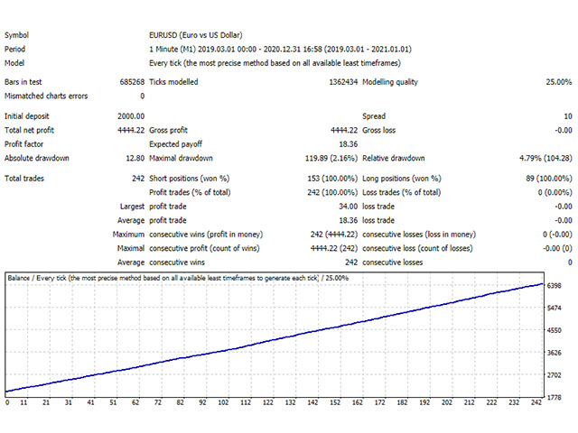Select the 34.00 largest profit trade value
Image resolution: width=578 pixels, height=433 pixels.
349,207
